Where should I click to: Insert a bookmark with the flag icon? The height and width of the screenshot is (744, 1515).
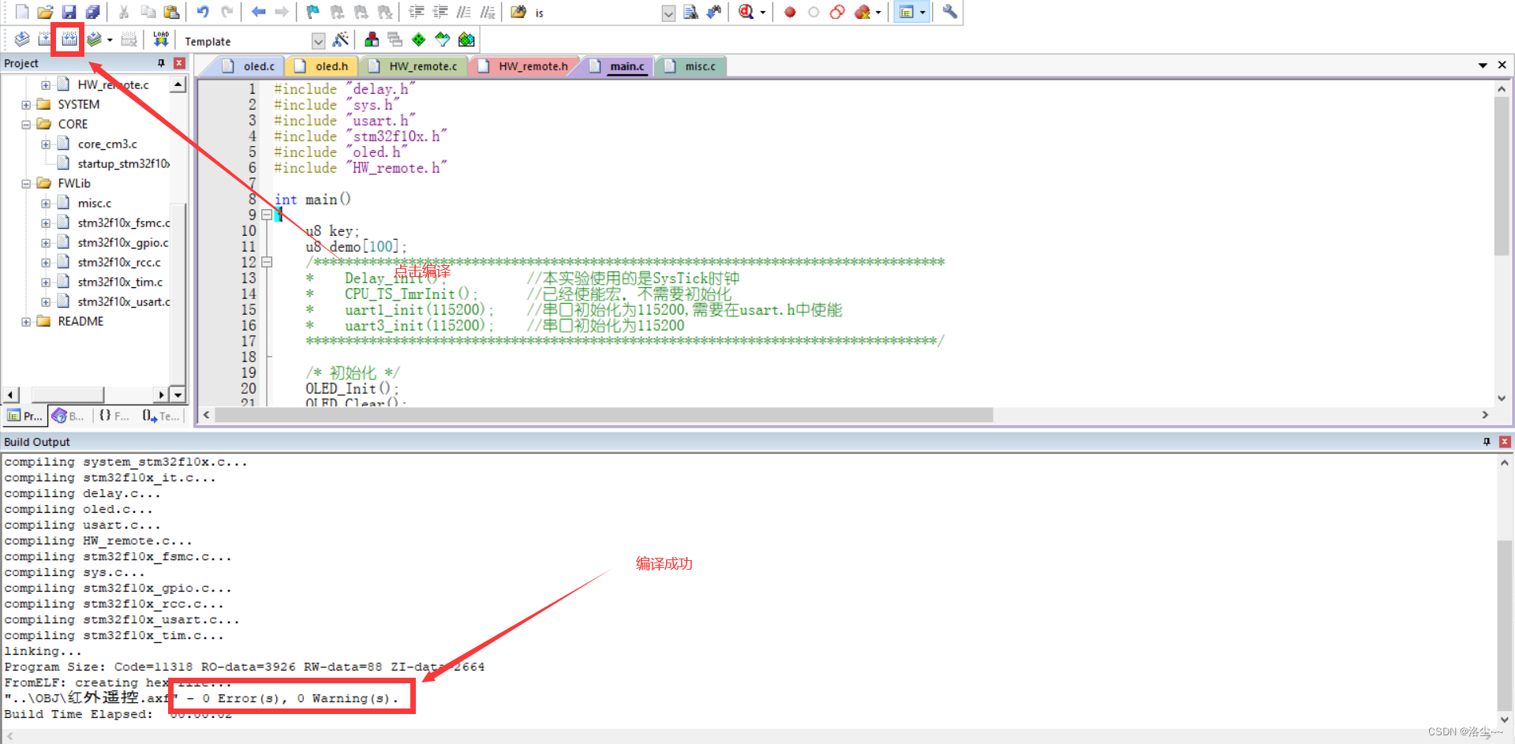pyautogui.click(x=313, y=12)
